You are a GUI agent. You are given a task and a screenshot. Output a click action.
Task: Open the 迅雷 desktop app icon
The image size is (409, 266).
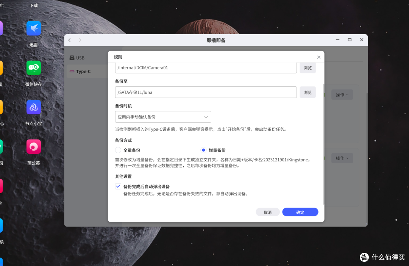[34, 28]
